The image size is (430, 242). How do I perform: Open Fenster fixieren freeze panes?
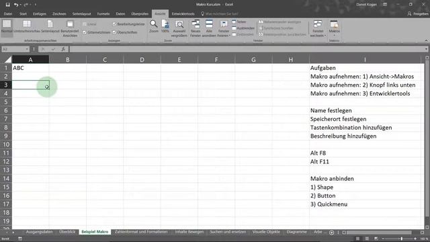pyautogui.click(x=224, y=28)
